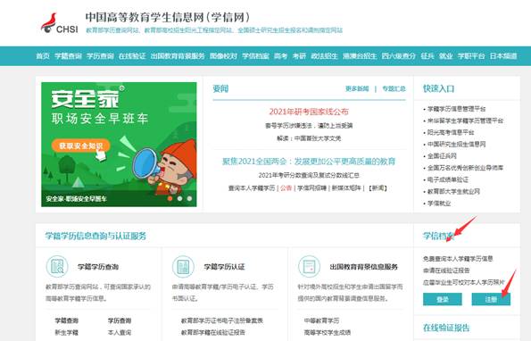Open the 出国教育背景信息服务 document icon
The width and height of the screenshot is (531, 341).
[309, 267]
